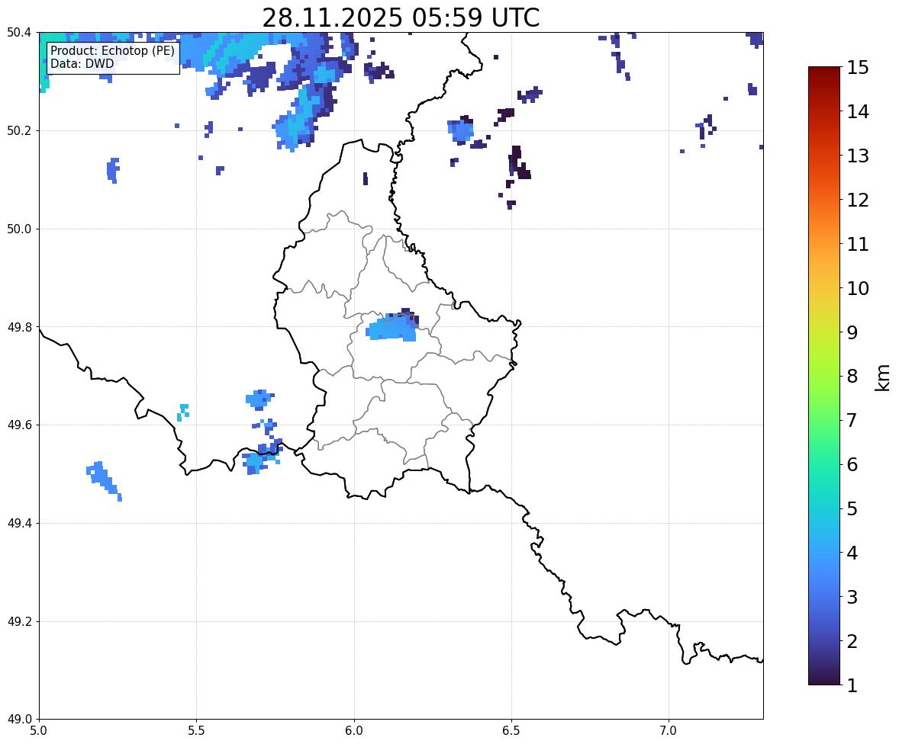Click the colorbar tick label 11

(x=858, y=244)
